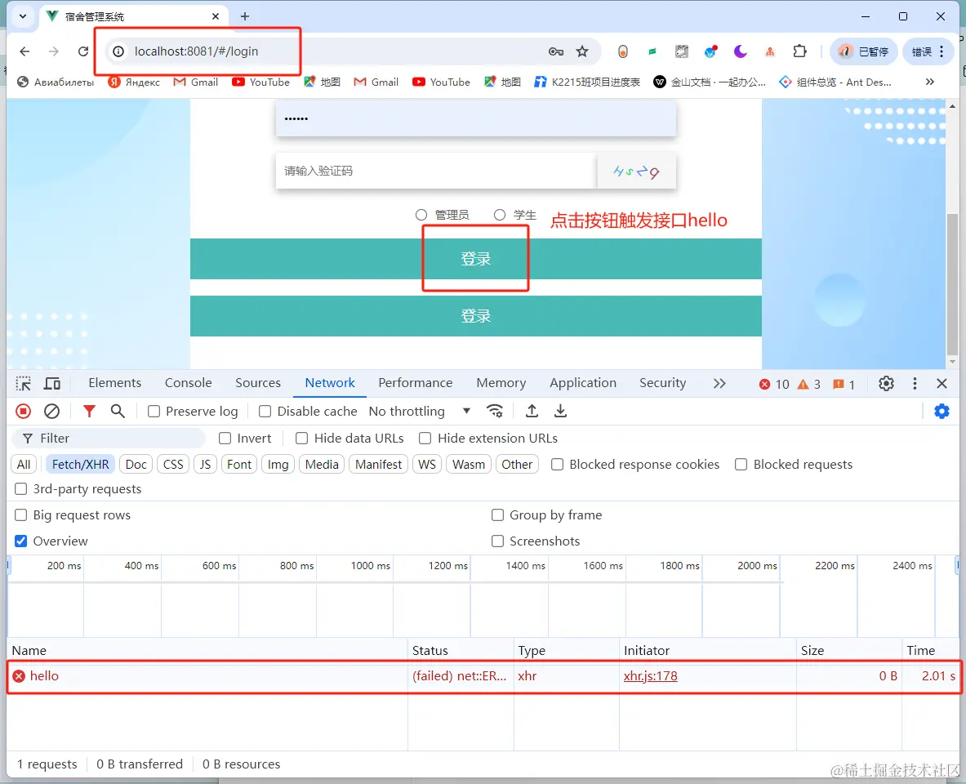The image size is (966, 784).
Task: Click the captcha image to refresh
Action: click(x=636, y=171)
